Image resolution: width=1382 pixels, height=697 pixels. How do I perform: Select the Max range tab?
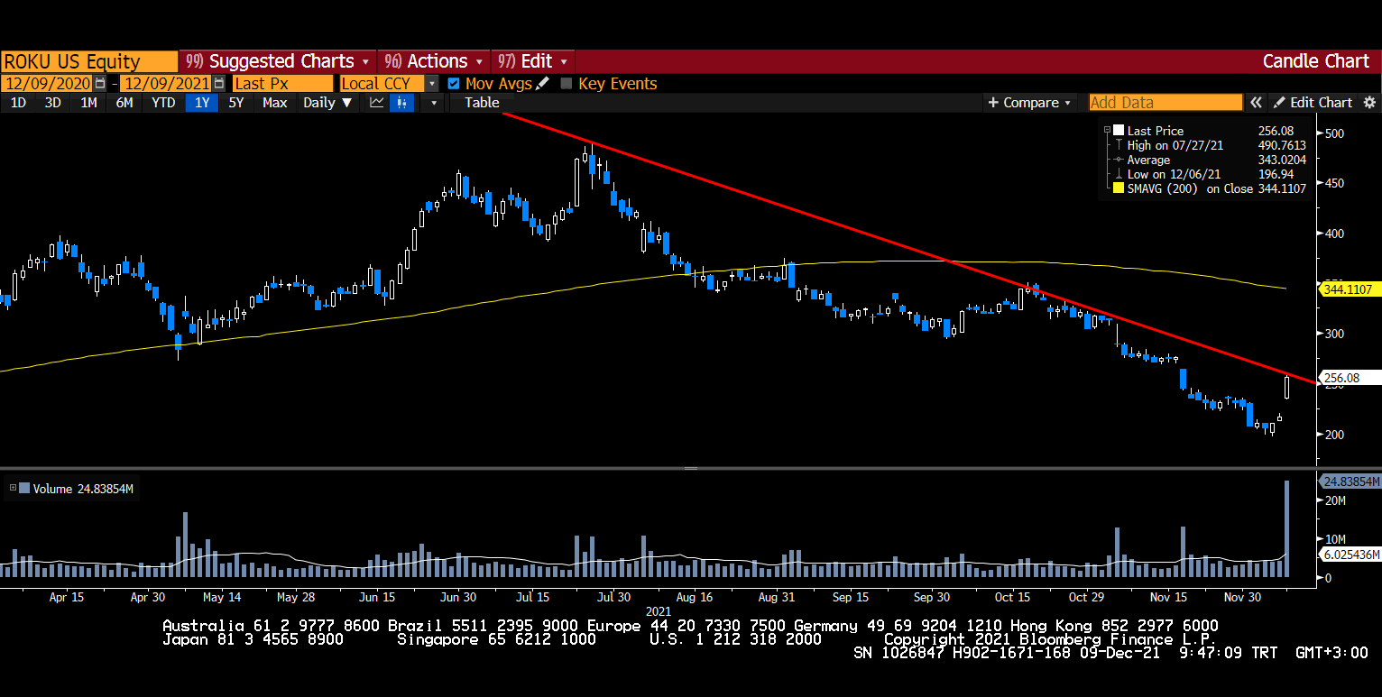coord(274,103)
